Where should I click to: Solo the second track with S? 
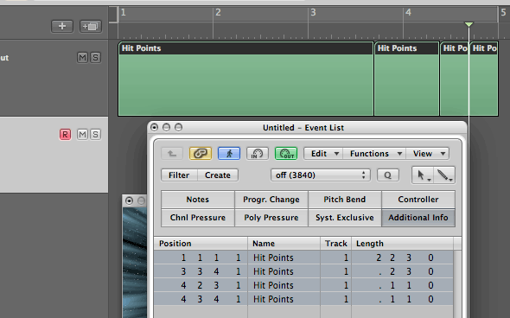(95, 134)
